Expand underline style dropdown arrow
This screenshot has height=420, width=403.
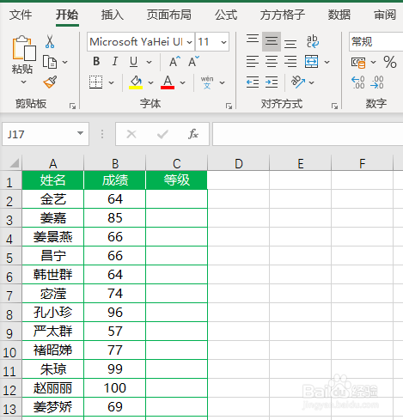click(x=149, y=62)
